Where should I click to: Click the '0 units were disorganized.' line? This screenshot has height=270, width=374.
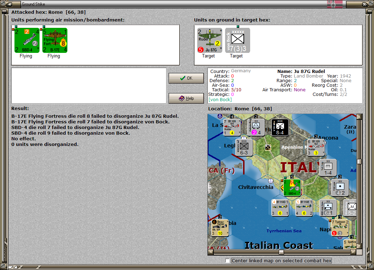(45, 145)
